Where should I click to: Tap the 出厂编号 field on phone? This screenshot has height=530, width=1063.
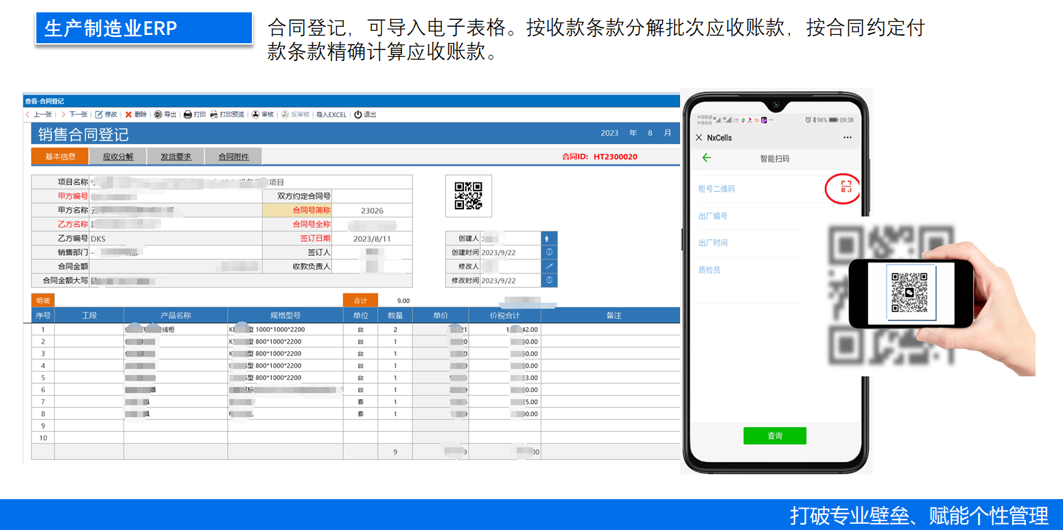click(x=751, y=216)
